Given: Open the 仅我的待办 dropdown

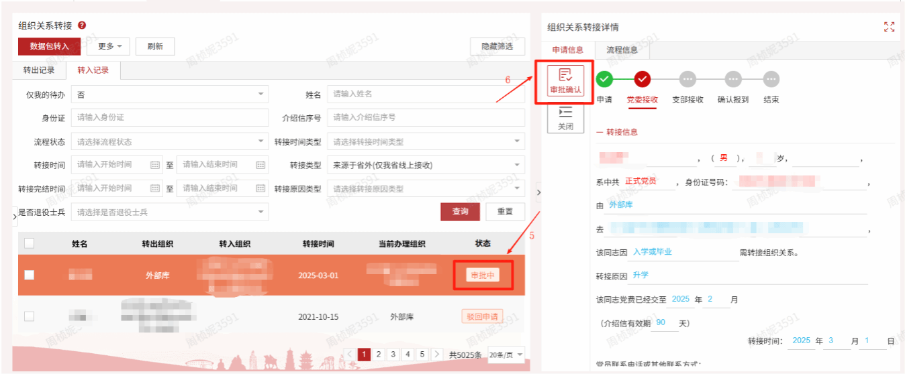Looking at the screenshot, I should pyautogui.click(x=169, y=95).
